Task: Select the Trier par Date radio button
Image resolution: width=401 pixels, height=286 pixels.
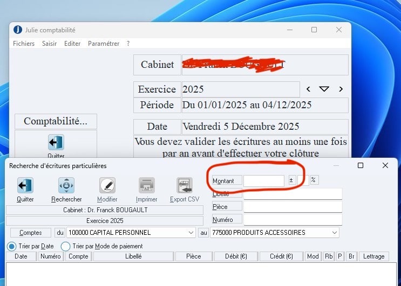Action: 11,246
